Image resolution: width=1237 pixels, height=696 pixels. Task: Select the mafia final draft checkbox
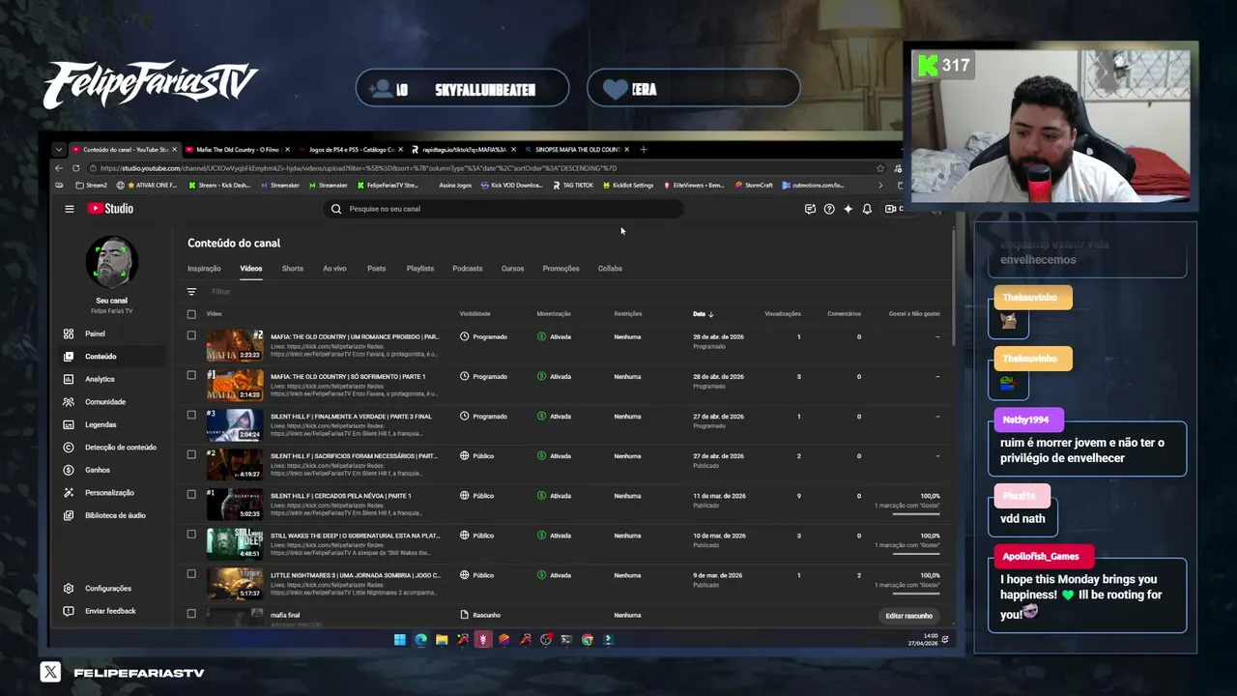(x=191, y=613)
